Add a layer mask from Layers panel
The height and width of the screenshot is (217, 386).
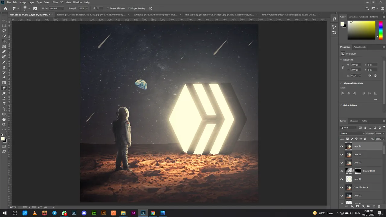pos(357,206)
